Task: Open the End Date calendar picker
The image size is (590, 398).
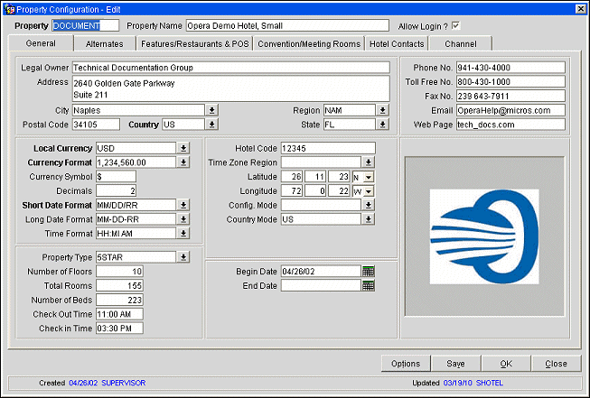Action: (368, 286)
